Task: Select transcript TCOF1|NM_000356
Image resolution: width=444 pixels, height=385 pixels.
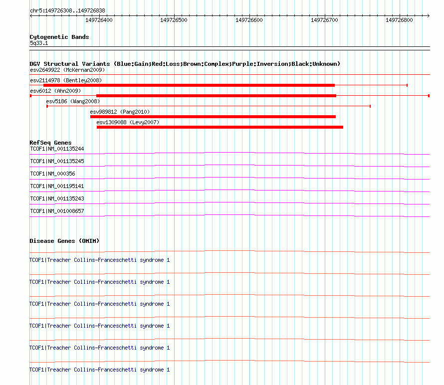Action: [53, 174]
